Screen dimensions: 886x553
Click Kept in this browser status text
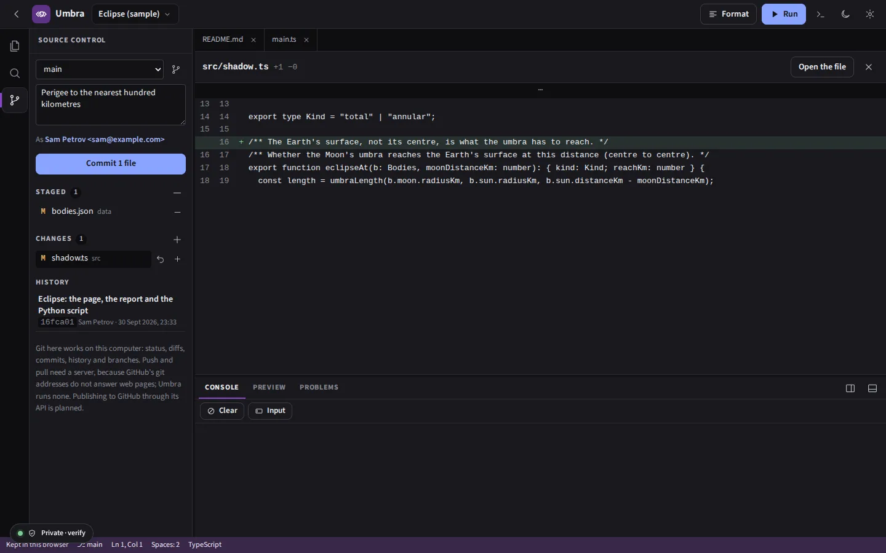click(x=38, y=545)
